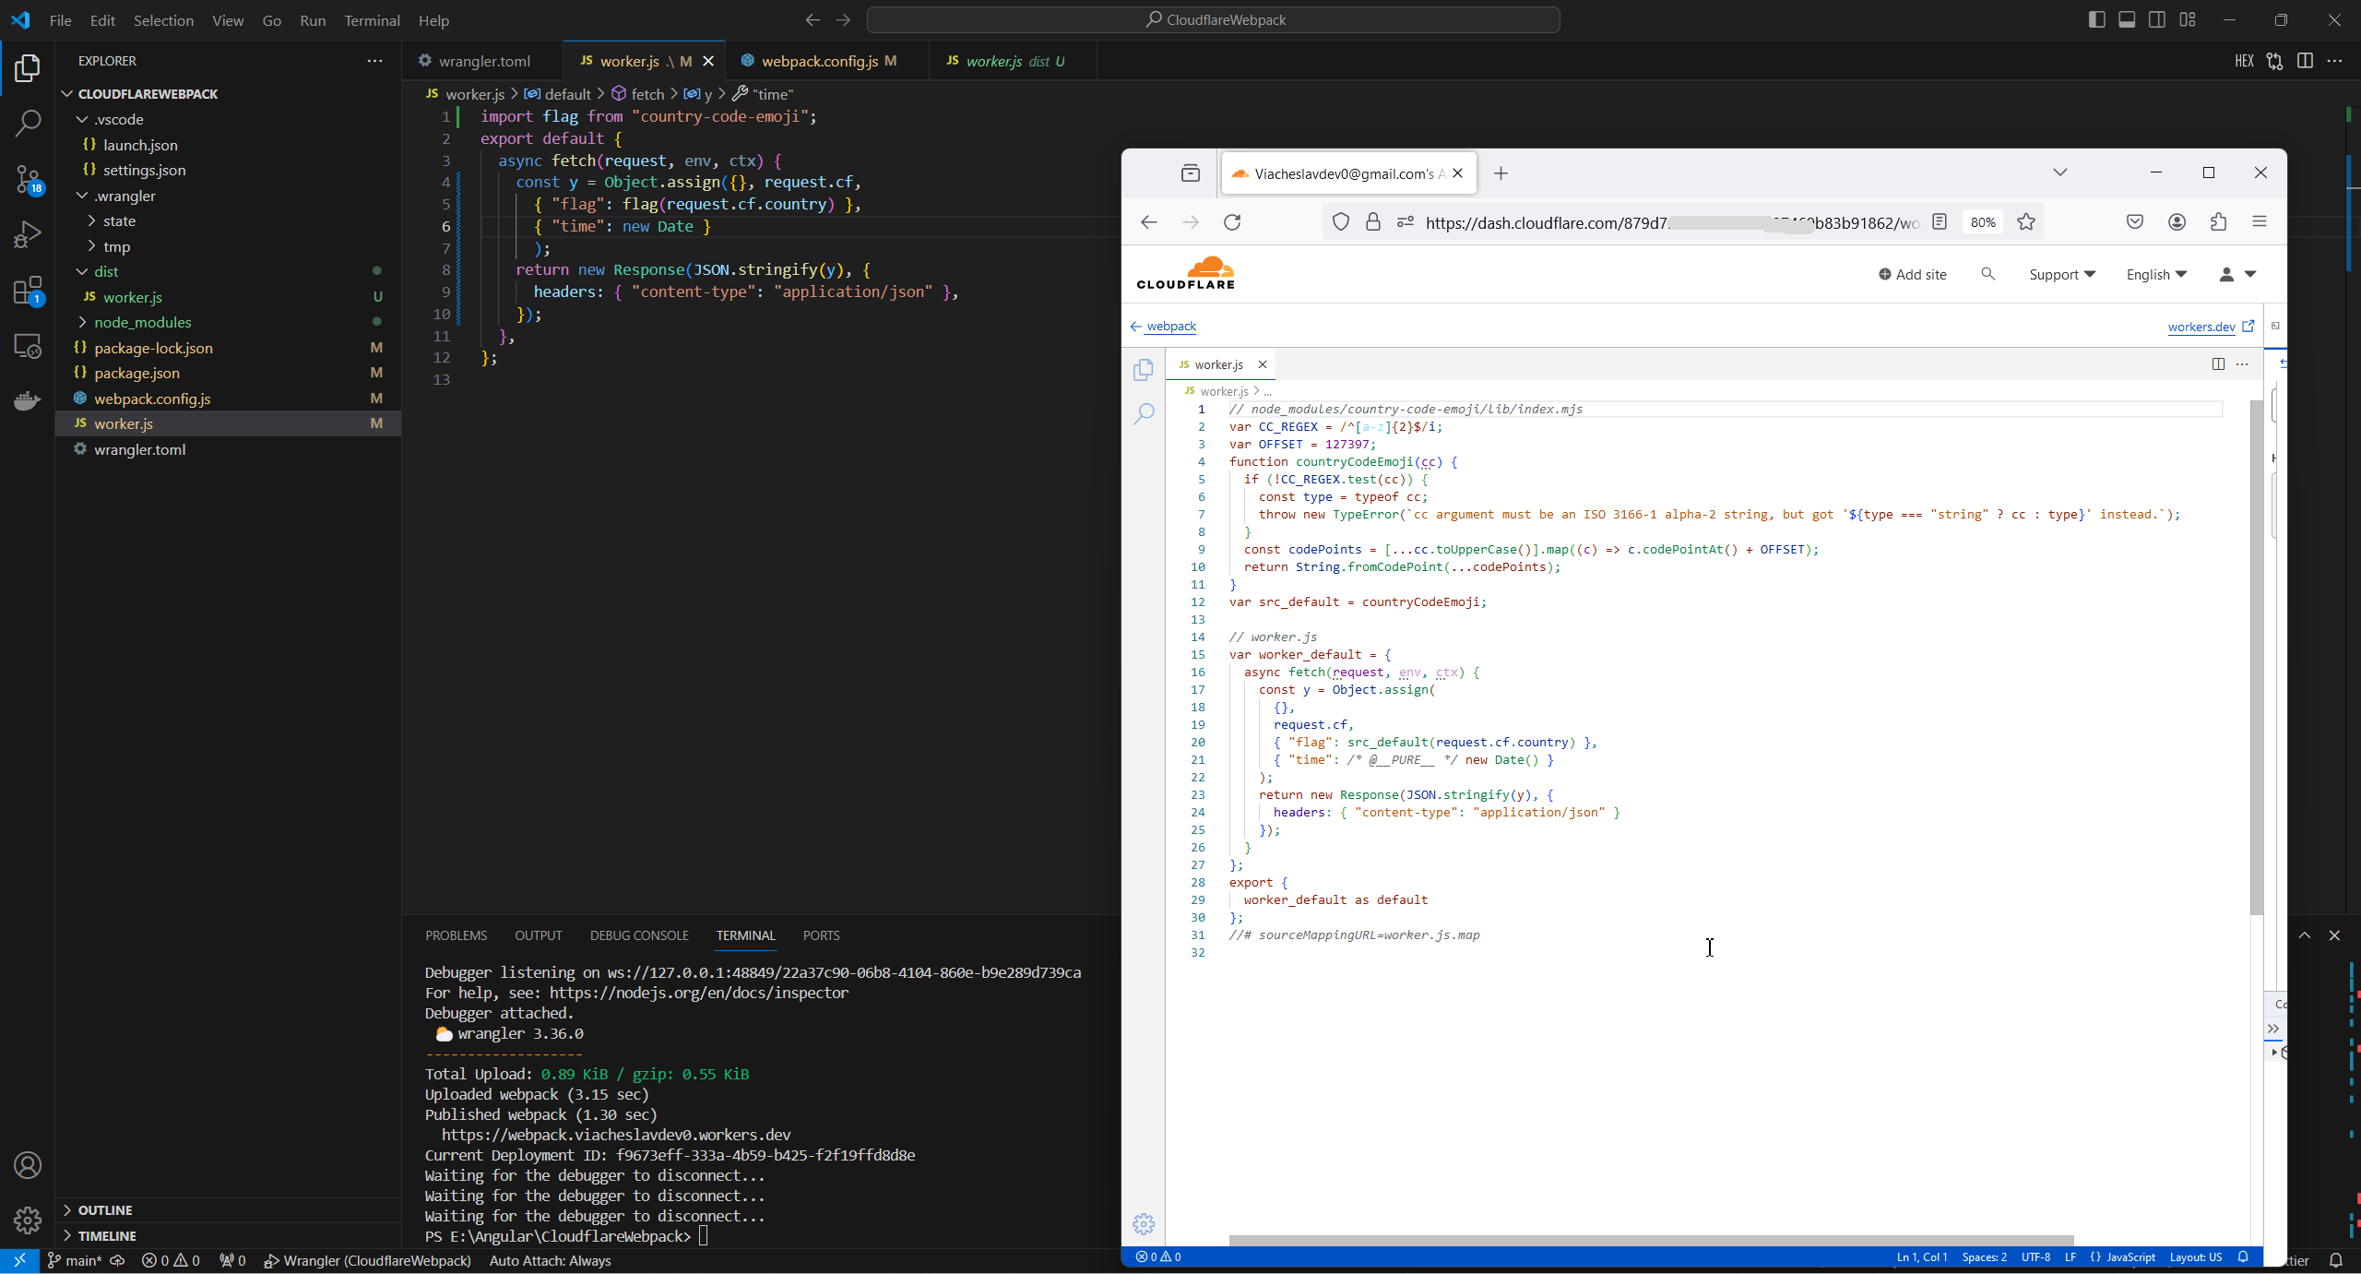Open the Docker sidebar icon
This screenshot has width=2361, height=1274.
coord(28,400)
